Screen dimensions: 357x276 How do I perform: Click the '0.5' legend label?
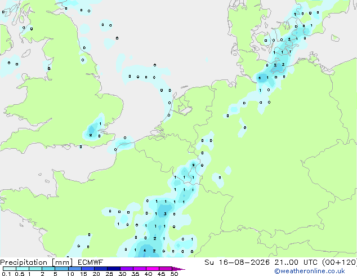click(19, 274)
